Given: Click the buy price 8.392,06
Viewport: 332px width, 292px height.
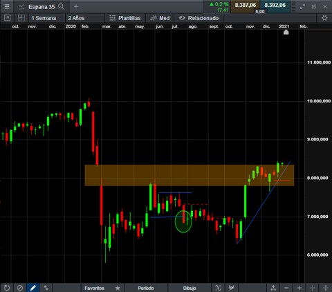Looking at the screenshot, I should (x=275, y=6).
